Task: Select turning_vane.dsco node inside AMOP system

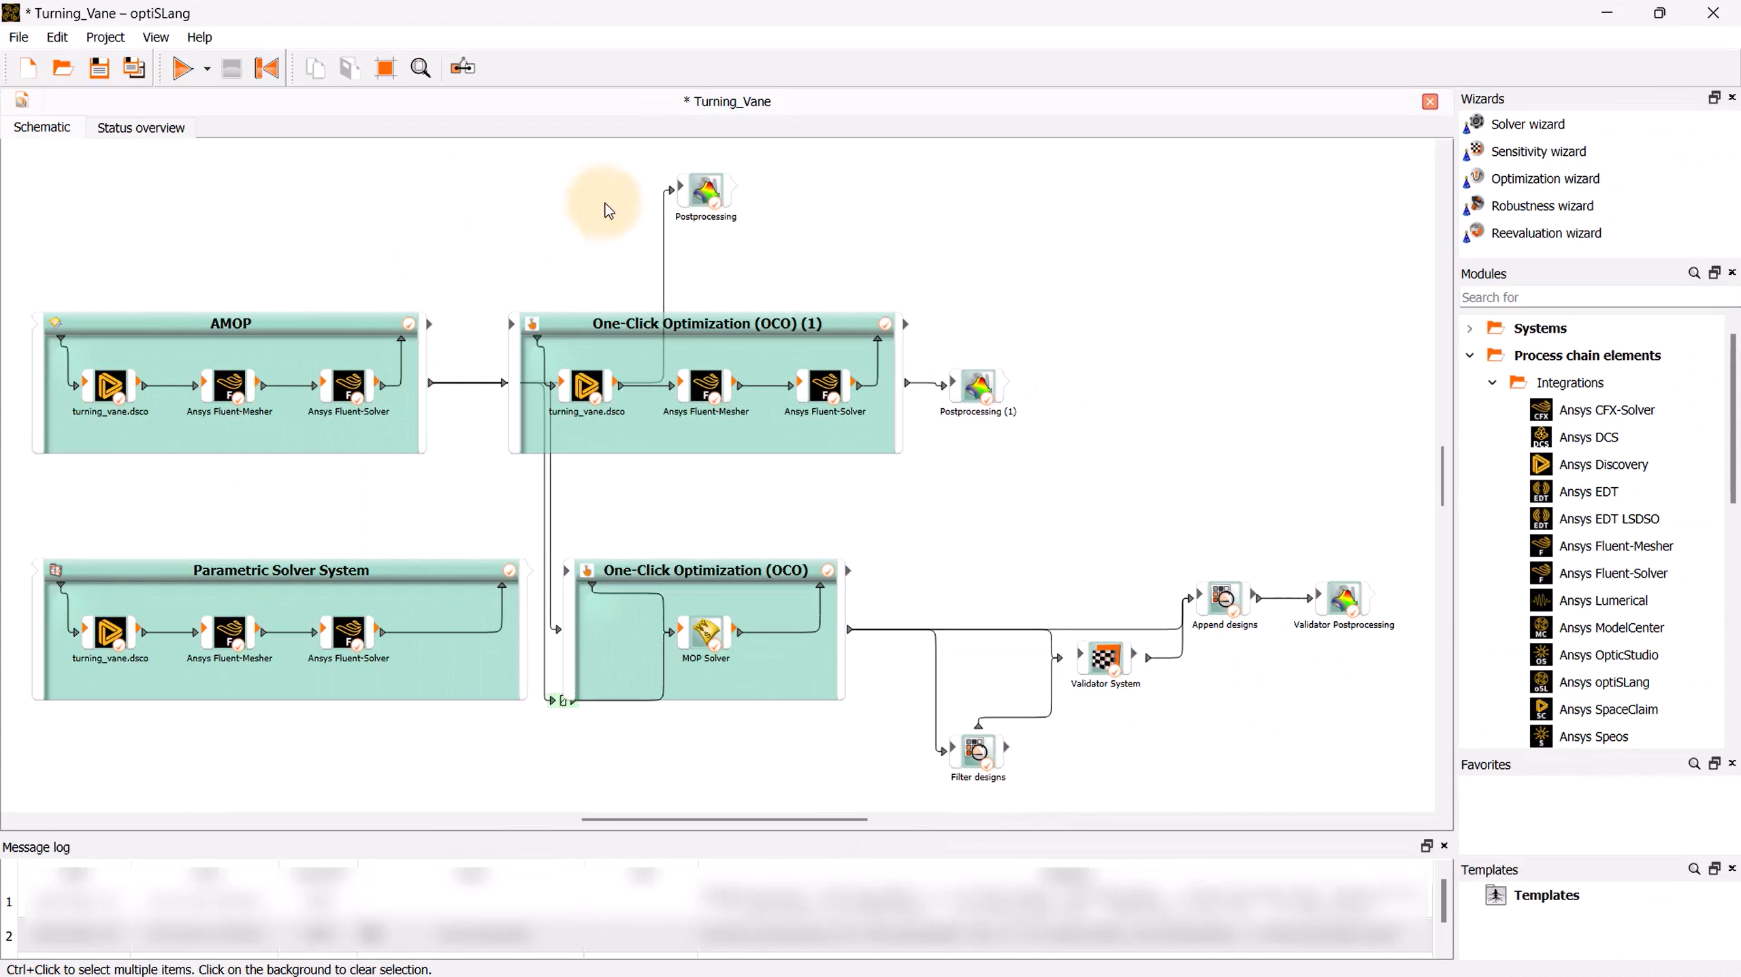Action: (x=110, y=386)
